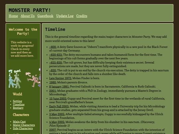Click the 8 January 1991: date

click(59, 86)
